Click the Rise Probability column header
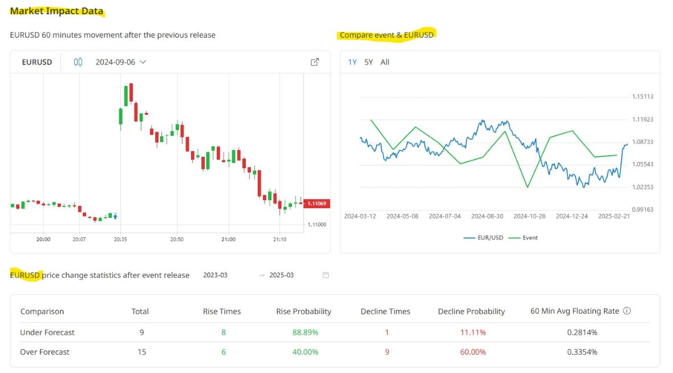 [x=303, y=311]
